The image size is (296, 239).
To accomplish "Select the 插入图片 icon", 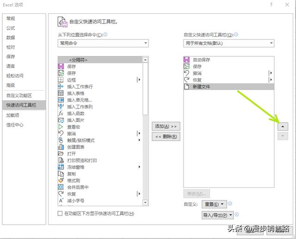I will click(x=61, y=120).
